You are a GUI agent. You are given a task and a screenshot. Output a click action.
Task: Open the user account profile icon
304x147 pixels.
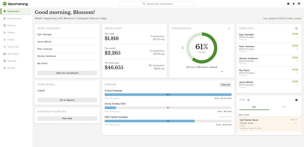click(x=299, y=4)
